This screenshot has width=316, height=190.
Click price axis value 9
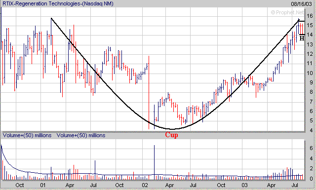click(x=311, y=82)
